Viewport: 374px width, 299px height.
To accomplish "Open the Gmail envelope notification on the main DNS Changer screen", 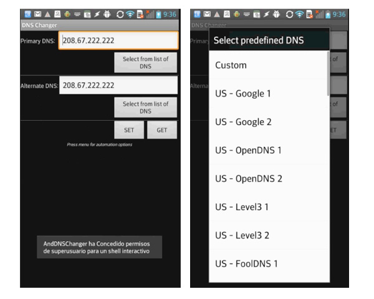I will (x=37, y=14).
